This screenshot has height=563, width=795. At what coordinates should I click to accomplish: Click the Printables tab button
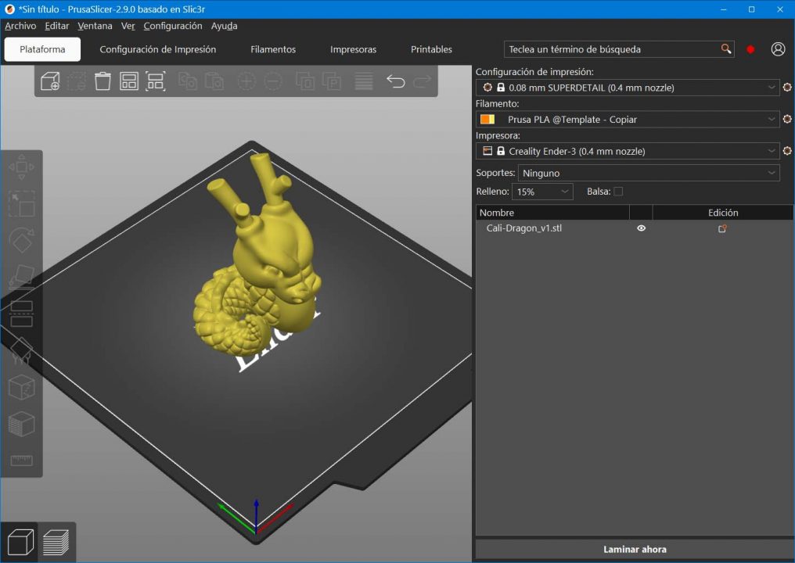[431, 49]
